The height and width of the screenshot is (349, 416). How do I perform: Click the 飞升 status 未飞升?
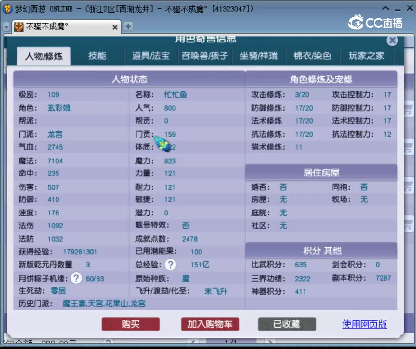[216, 291]
